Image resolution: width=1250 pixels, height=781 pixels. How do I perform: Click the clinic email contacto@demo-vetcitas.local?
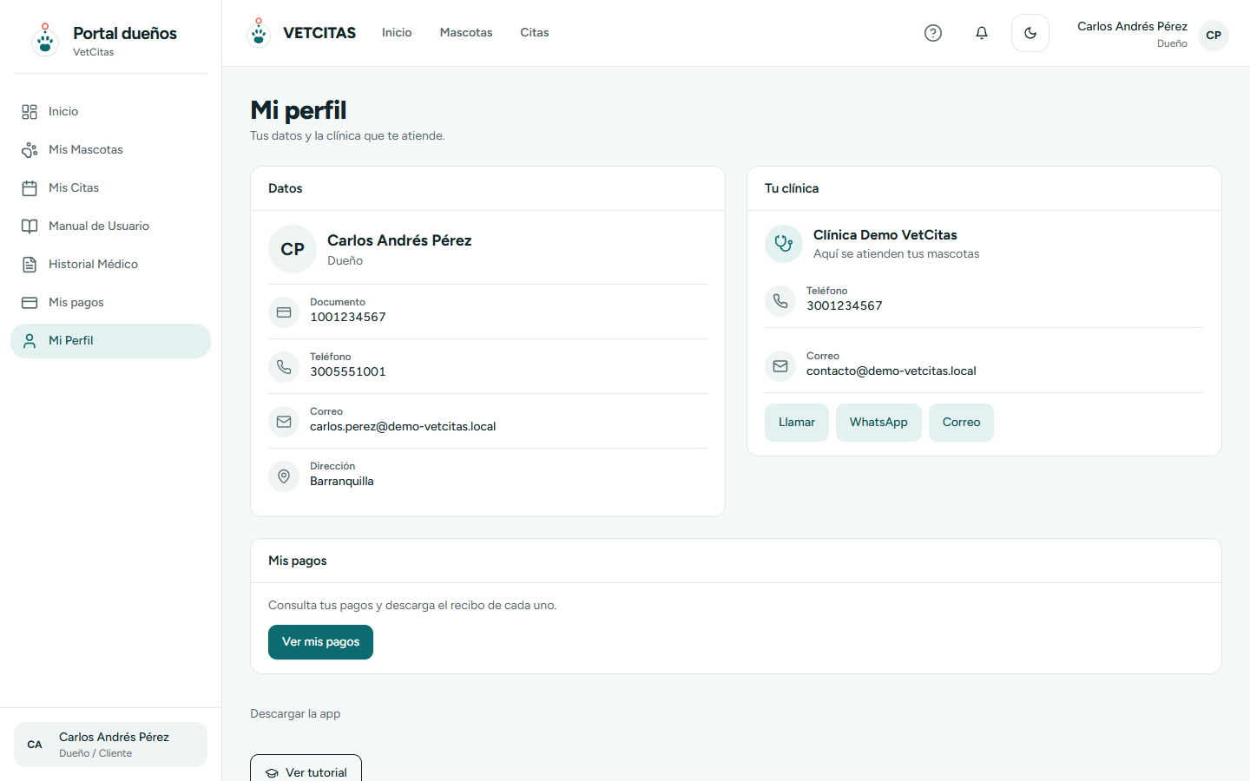point(891,371)
